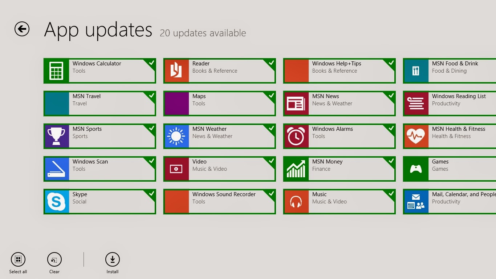
Task: Click the MSN Sports trophy icon
Action: [x=57, y=136]
